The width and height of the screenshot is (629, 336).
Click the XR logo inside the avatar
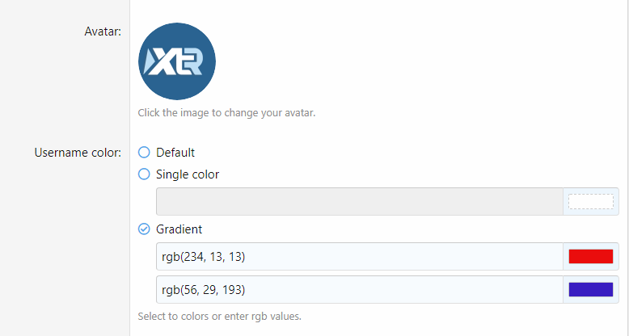click(x=177, y=62)
